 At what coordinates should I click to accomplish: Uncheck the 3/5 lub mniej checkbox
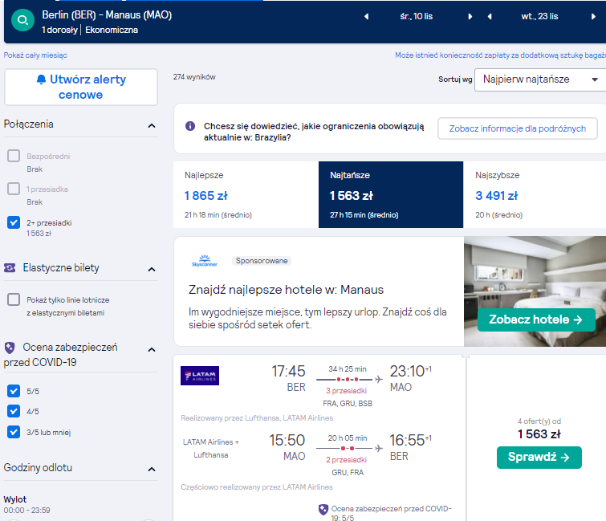[x=14, y=432]
